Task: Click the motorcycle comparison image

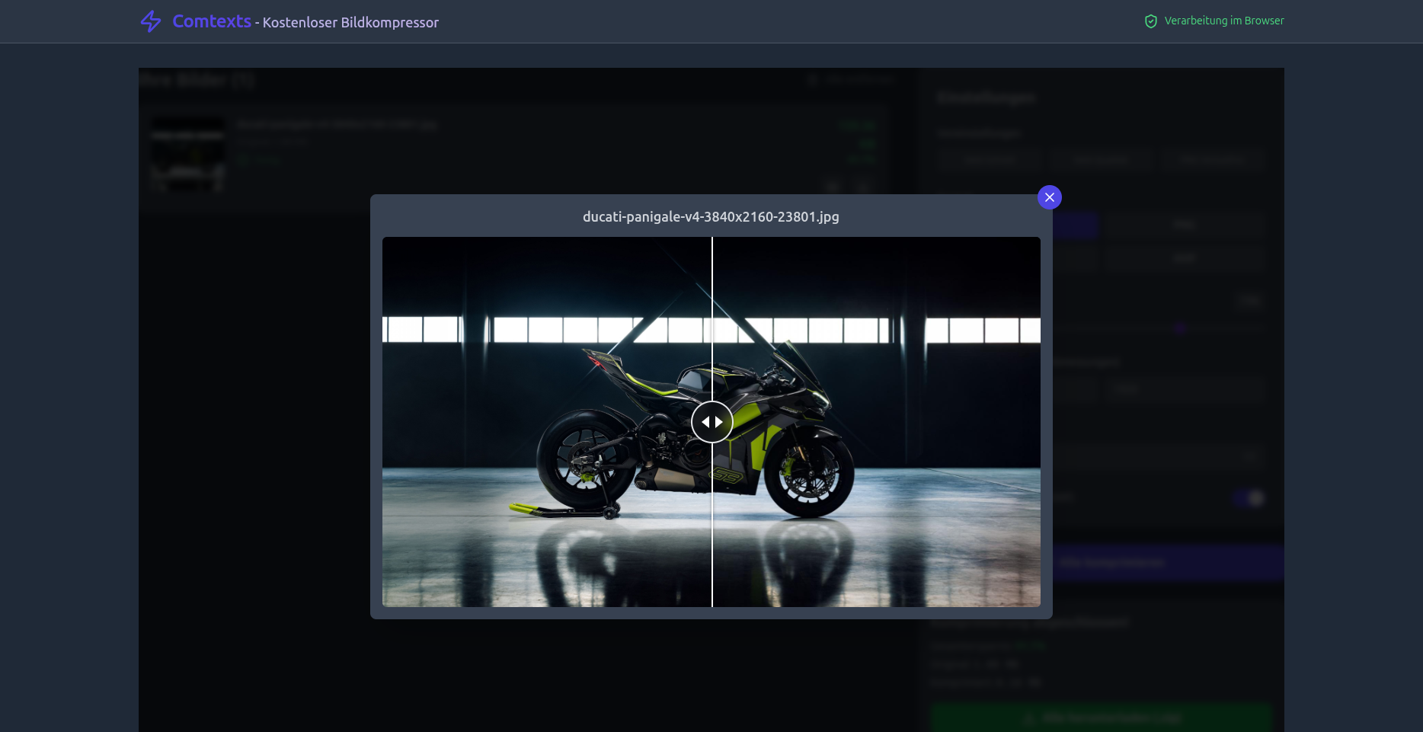Action: (711, 422)
